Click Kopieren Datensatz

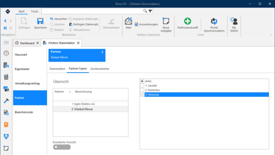click(83, 19)
